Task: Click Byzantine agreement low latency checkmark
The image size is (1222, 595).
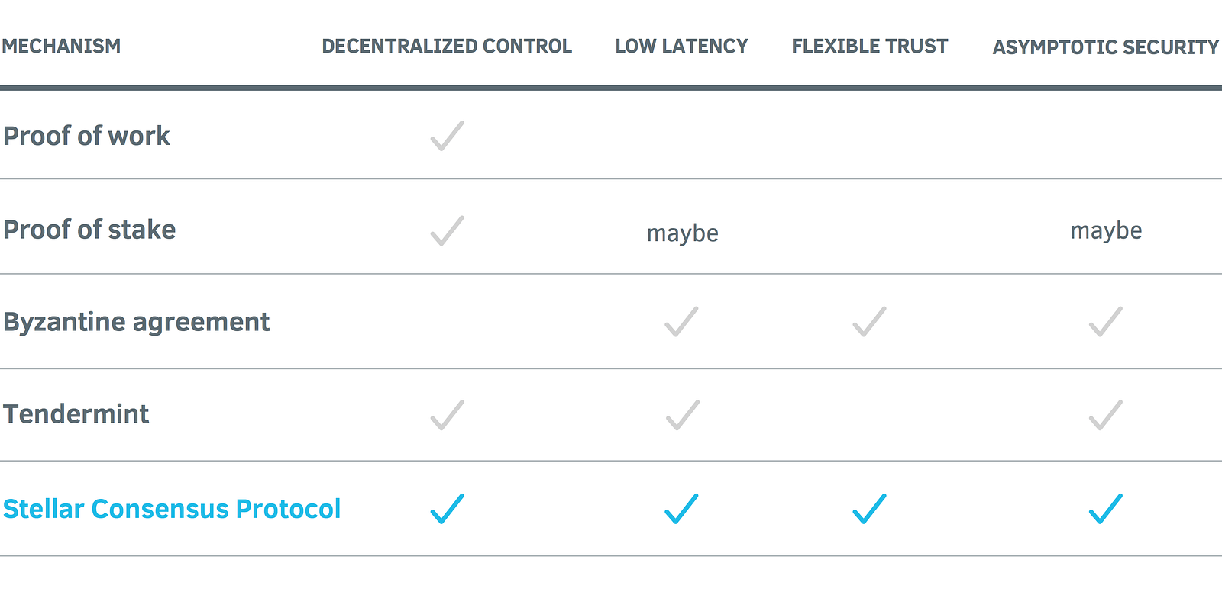Action: tap(681, 322)
